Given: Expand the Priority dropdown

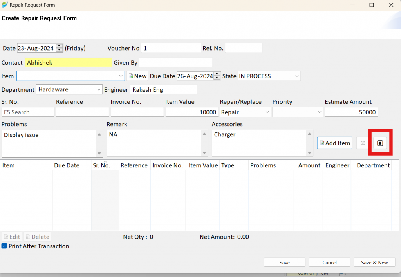Looking at the screenshot, I should coord(320,112).
